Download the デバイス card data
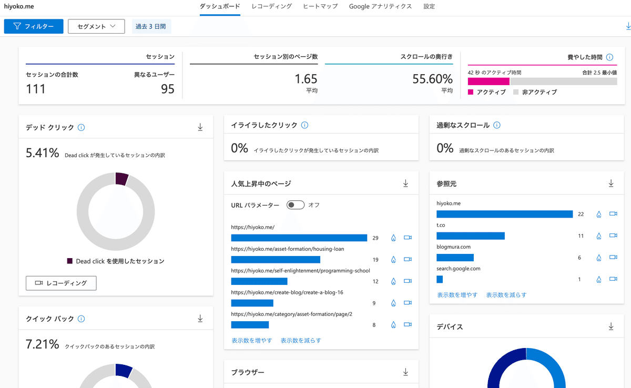The width and height of the screenshot is (631, 388). pos(611,326)
